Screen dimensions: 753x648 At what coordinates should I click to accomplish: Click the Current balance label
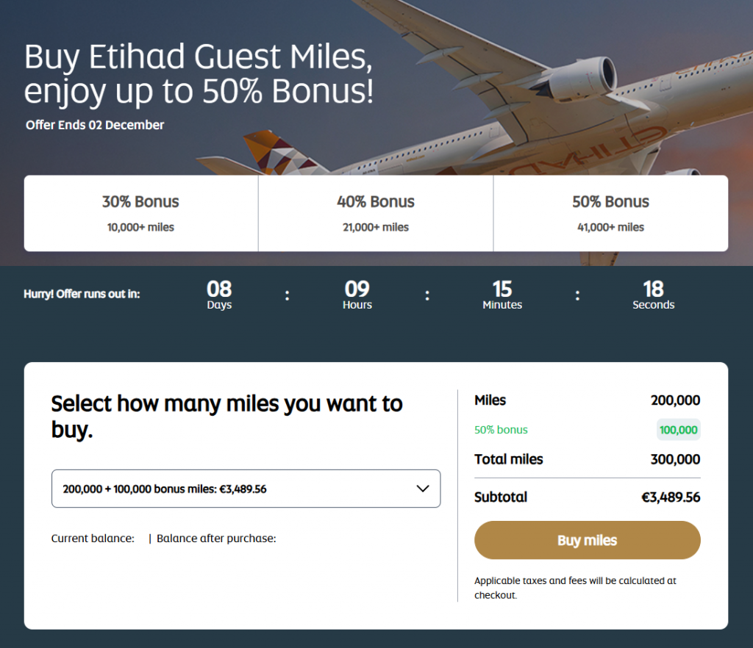[94, 538]
